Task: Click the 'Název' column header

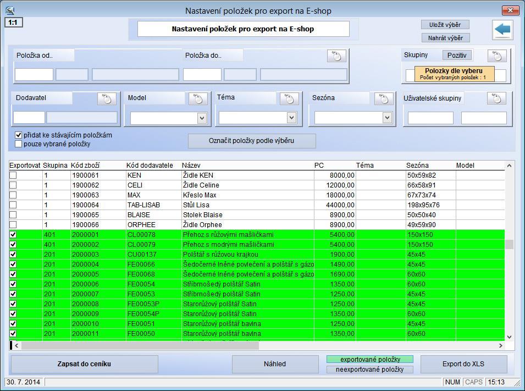Action: (191, 166)
